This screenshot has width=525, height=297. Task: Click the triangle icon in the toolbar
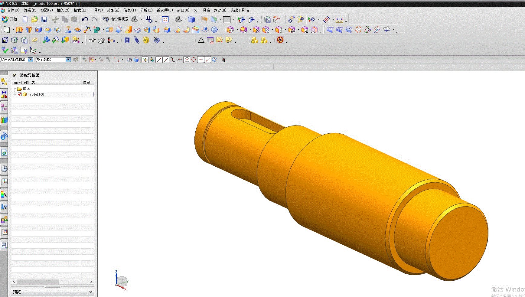coord(201,40)
